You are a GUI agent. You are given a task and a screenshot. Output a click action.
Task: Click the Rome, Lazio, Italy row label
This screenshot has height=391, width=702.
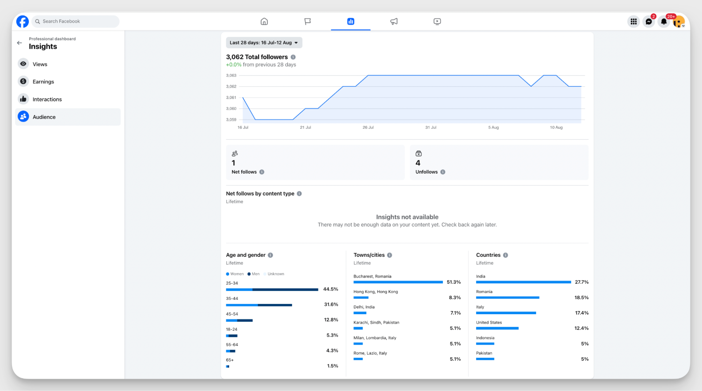click(x=370, y=353)
